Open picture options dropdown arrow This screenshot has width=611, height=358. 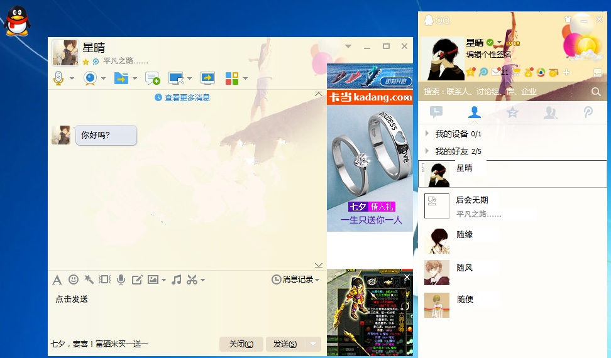click(163, 279)
